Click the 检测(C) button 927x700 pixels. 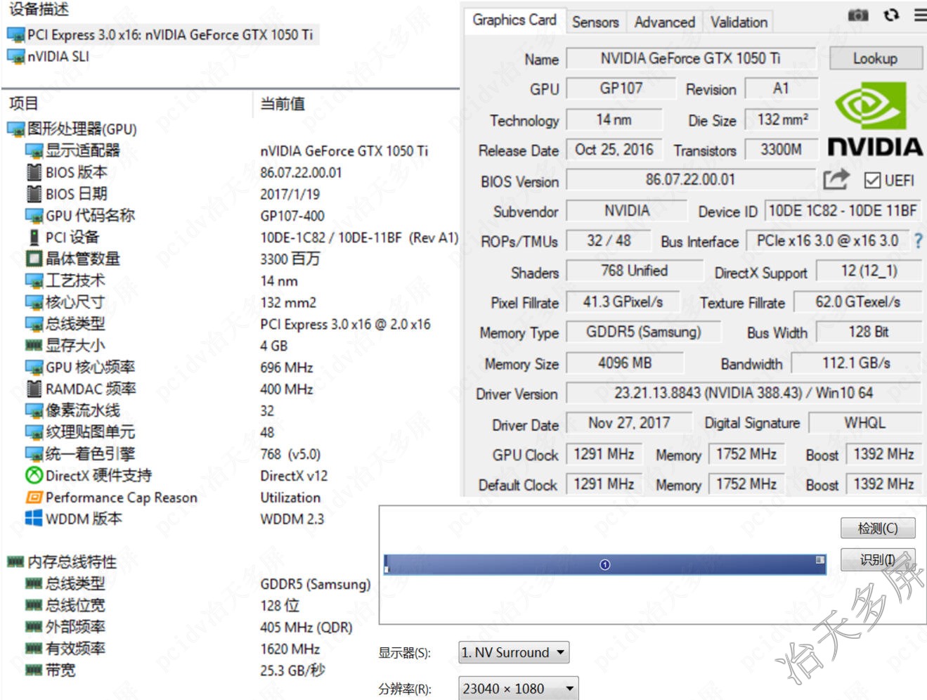point(879,528)
